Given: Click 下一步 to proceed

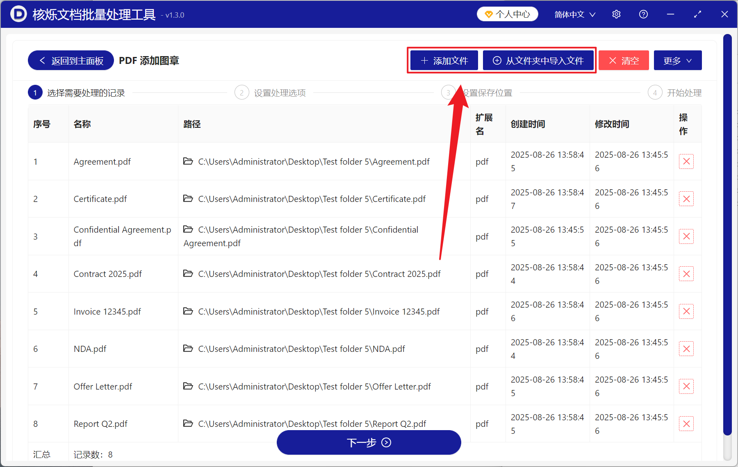Looking at the screenshot, I should click(369, 442).
